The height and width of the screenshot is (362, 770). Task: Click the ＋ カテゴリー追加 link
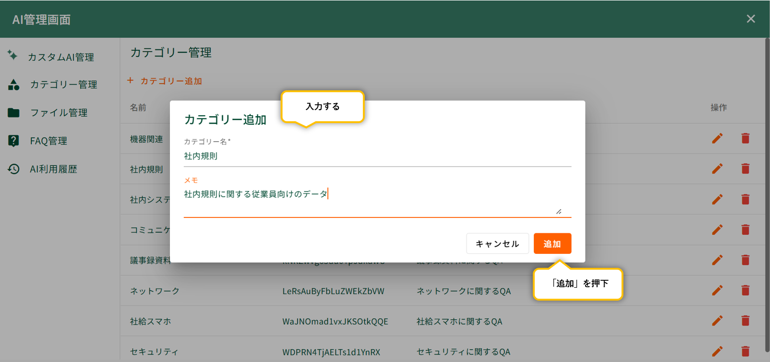164,81
